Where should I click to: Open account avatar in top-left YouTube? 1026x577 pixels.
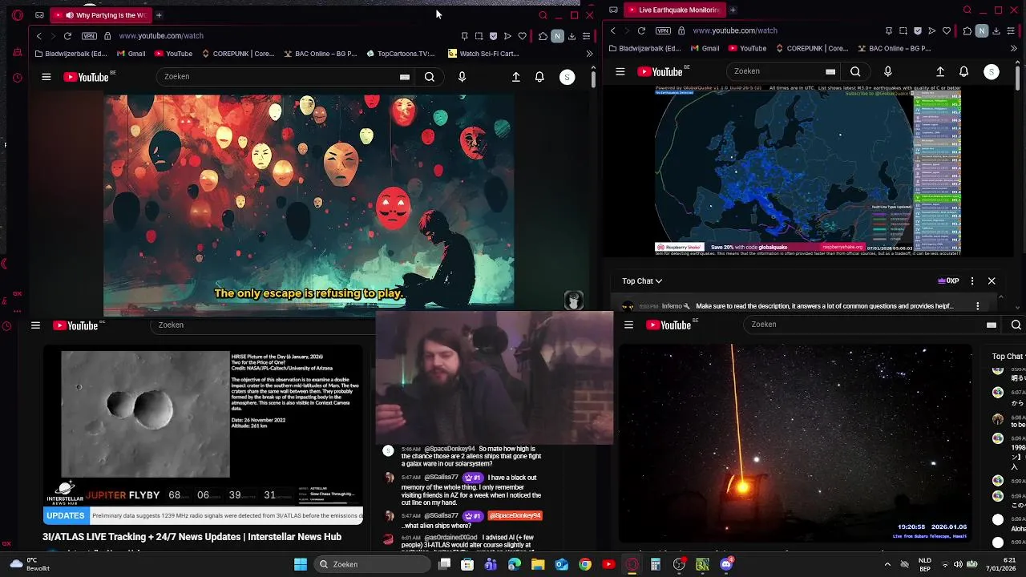(568, 77)
